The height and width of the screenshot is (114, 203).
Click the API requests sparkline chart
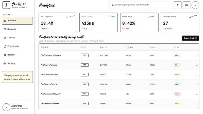pos(71,16)
